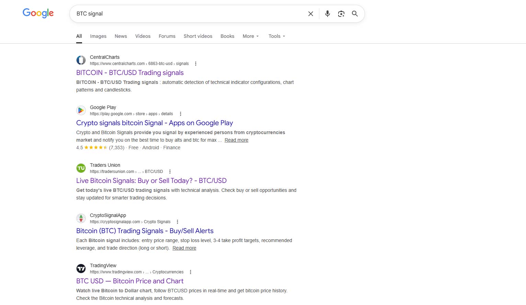Click the play.google.com URL breadcrumb
Screen dimensions: 526x305
pyautogui.click(x=131, y=114)
